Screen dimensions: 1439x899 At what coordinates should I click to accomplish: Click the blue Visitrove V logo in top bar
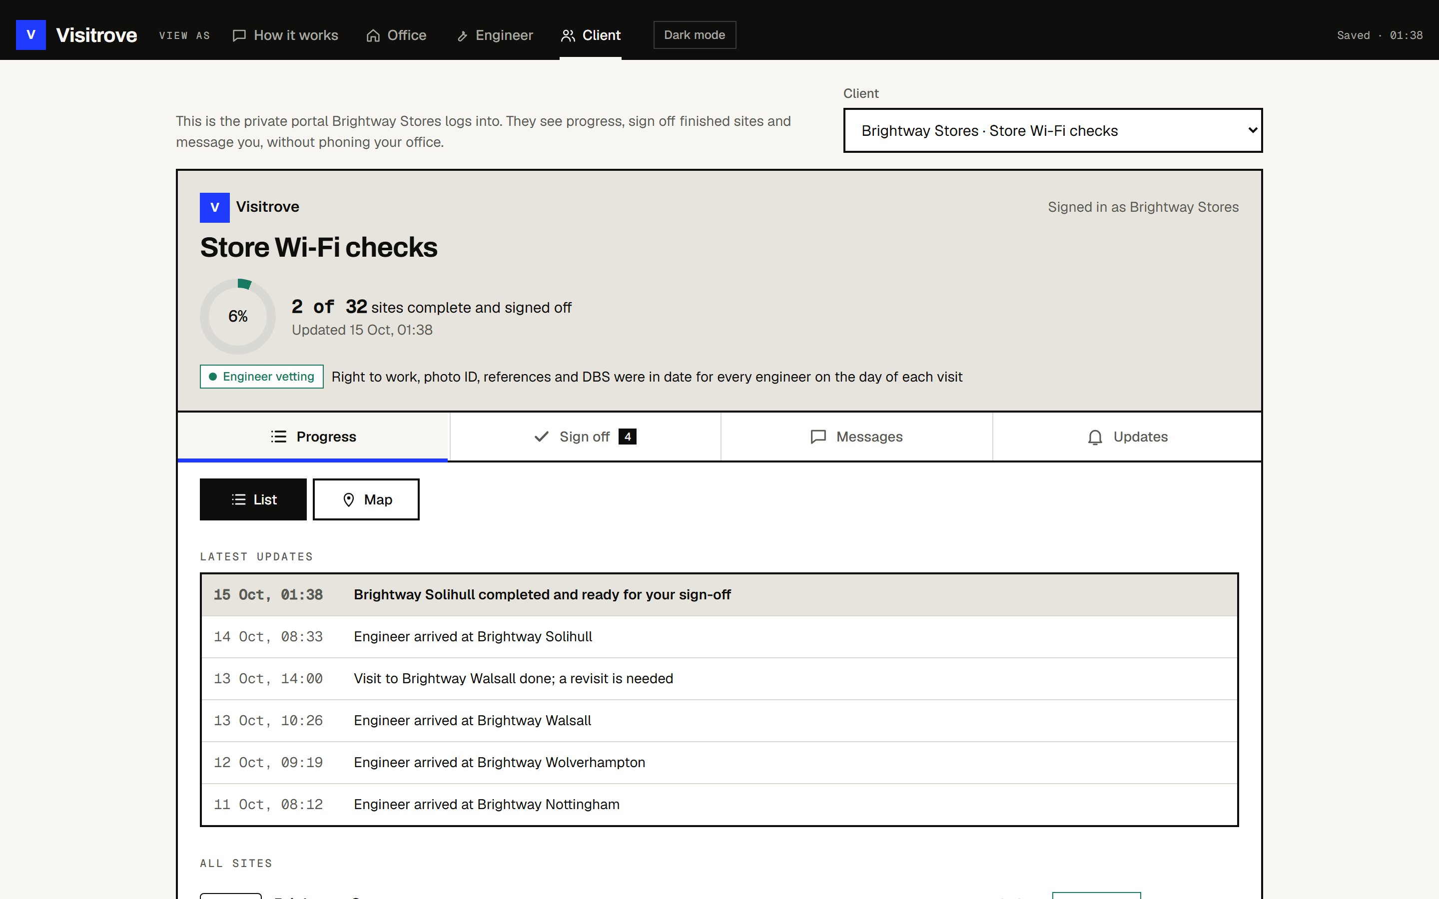coord(31,34)
